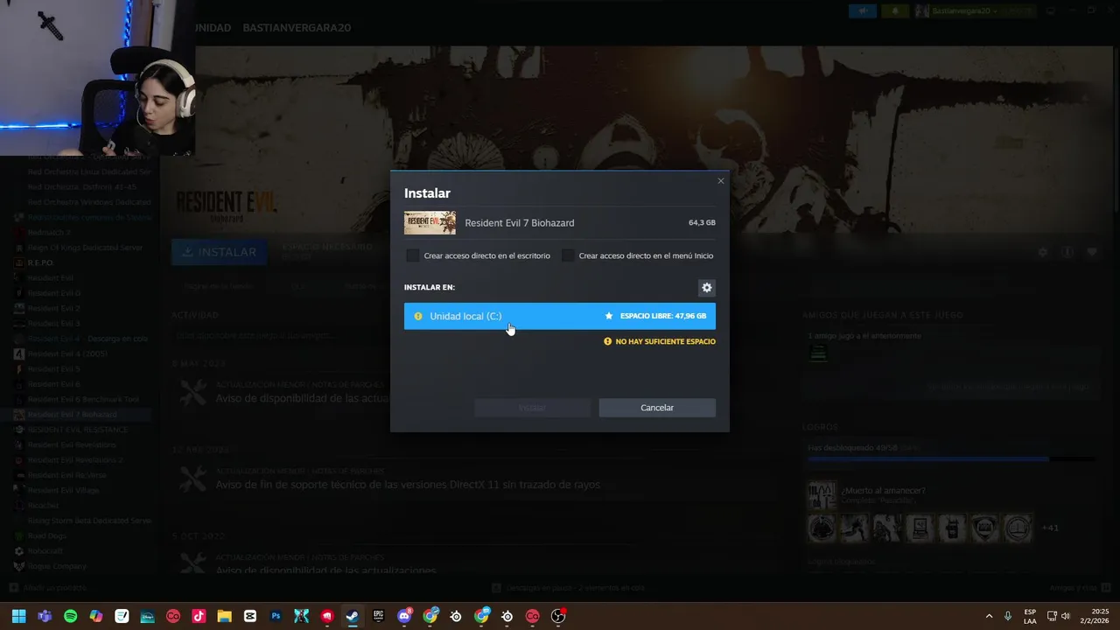1120x630 pixels.
Task: Open game settings gear on game page
Action: click(x=1042, y=252)
